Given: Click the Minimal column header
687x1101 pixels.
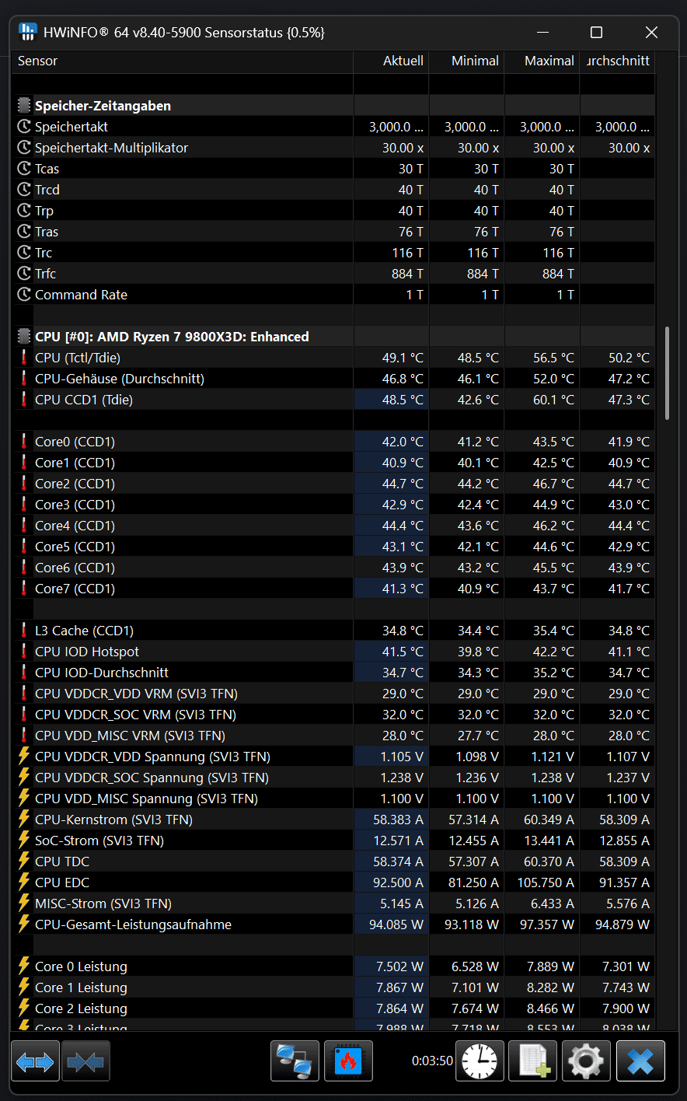Looking at the screenshot, I should click(475, 61).
